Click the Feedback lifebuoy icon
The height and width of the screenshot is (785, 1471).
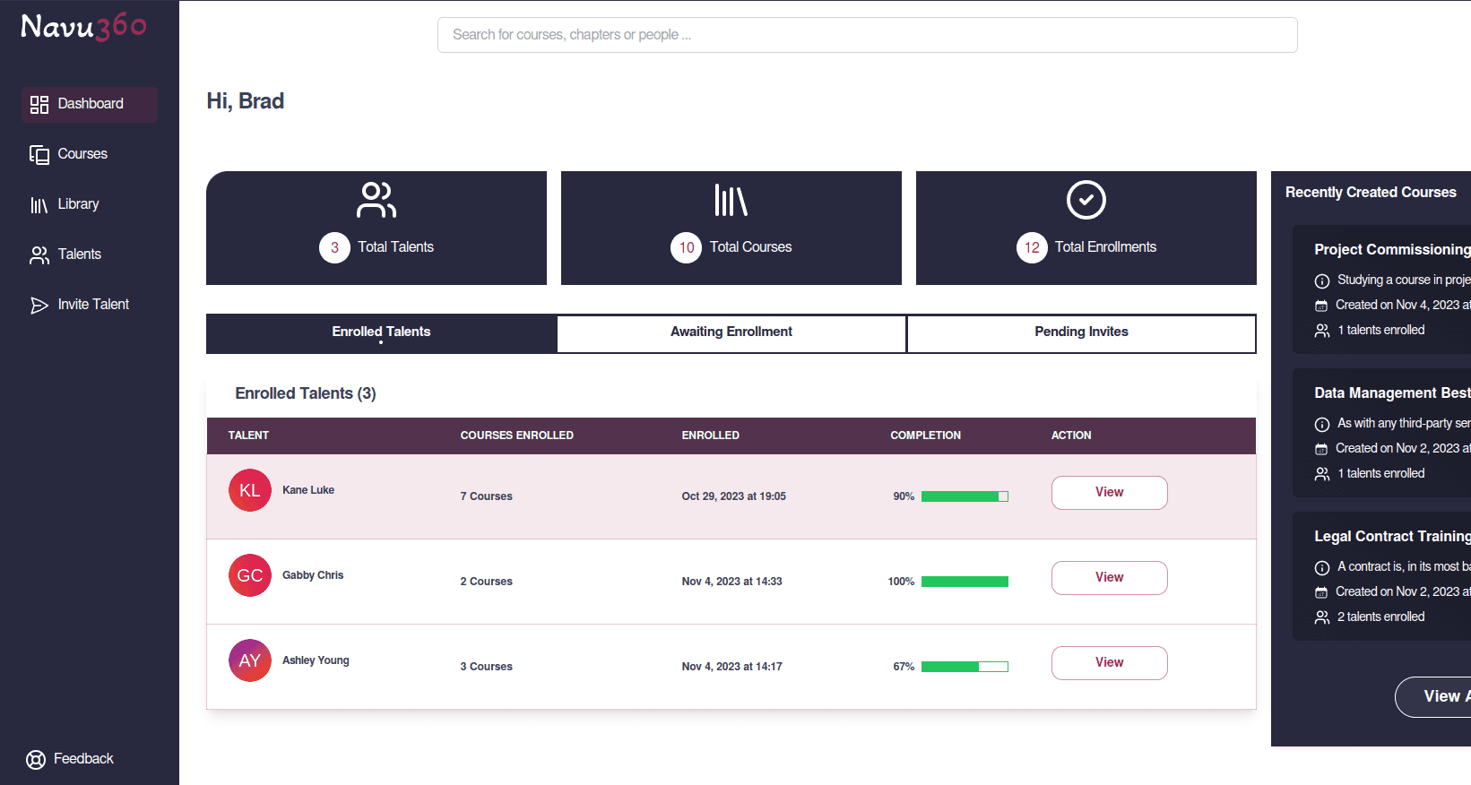(x=36, y=760)
